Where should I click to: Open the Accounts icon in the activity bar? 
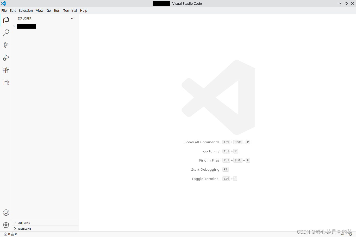(x=6, y=213)
